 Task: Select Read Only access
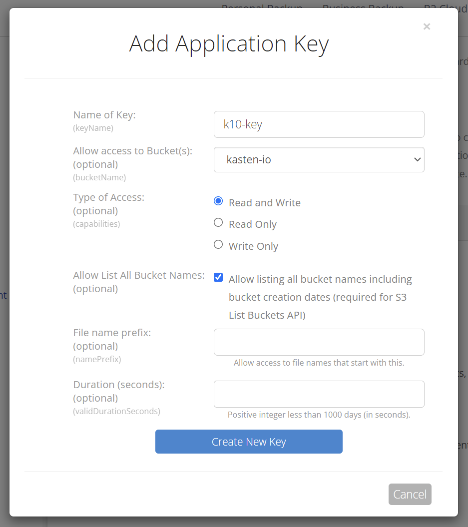pyautogui.click(x=218, y=222)
